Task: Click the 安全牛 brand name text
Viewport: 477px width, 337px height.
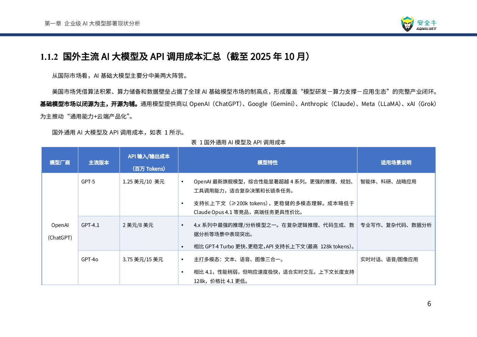Action: click(427, 23)
